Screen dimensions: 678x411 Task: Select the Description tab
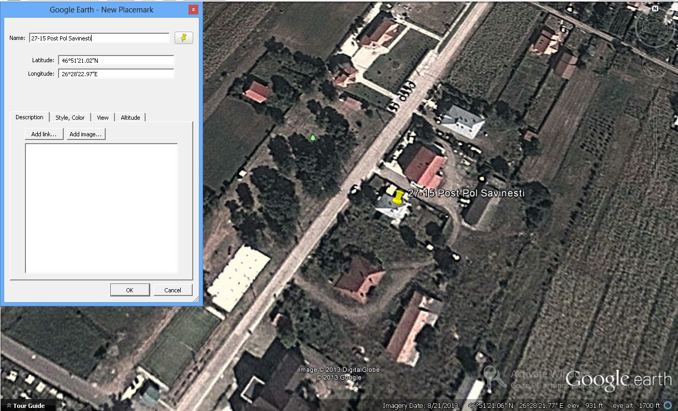(30, 117)
